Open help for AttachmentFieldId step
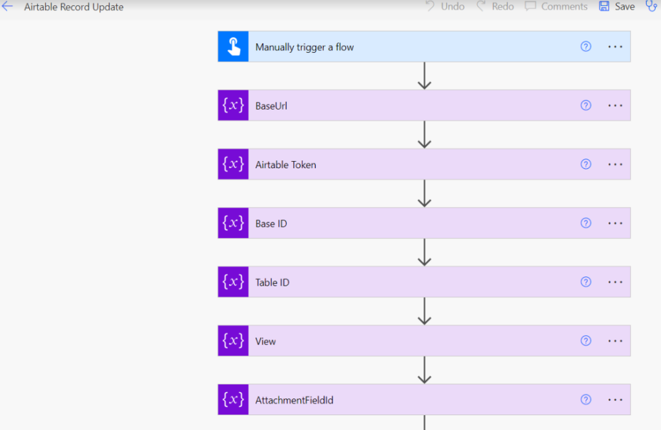The image size is (661, 430). [585, 400]
